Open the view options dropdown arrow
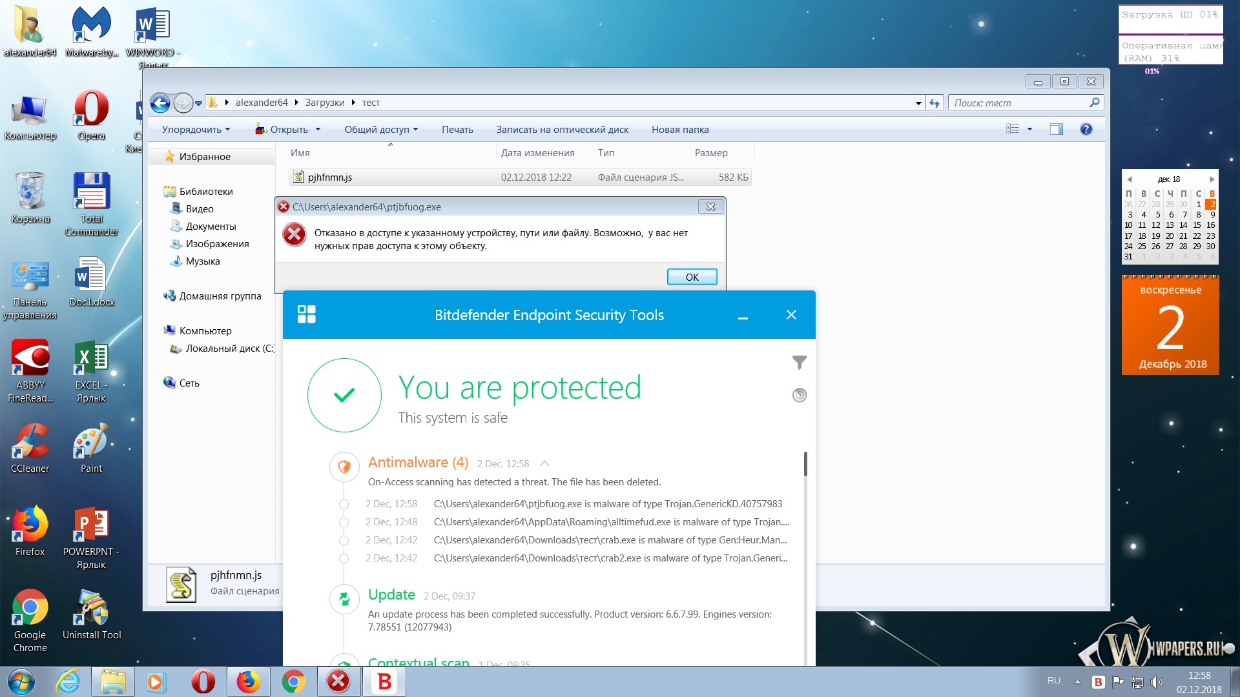 point(1029,129)
